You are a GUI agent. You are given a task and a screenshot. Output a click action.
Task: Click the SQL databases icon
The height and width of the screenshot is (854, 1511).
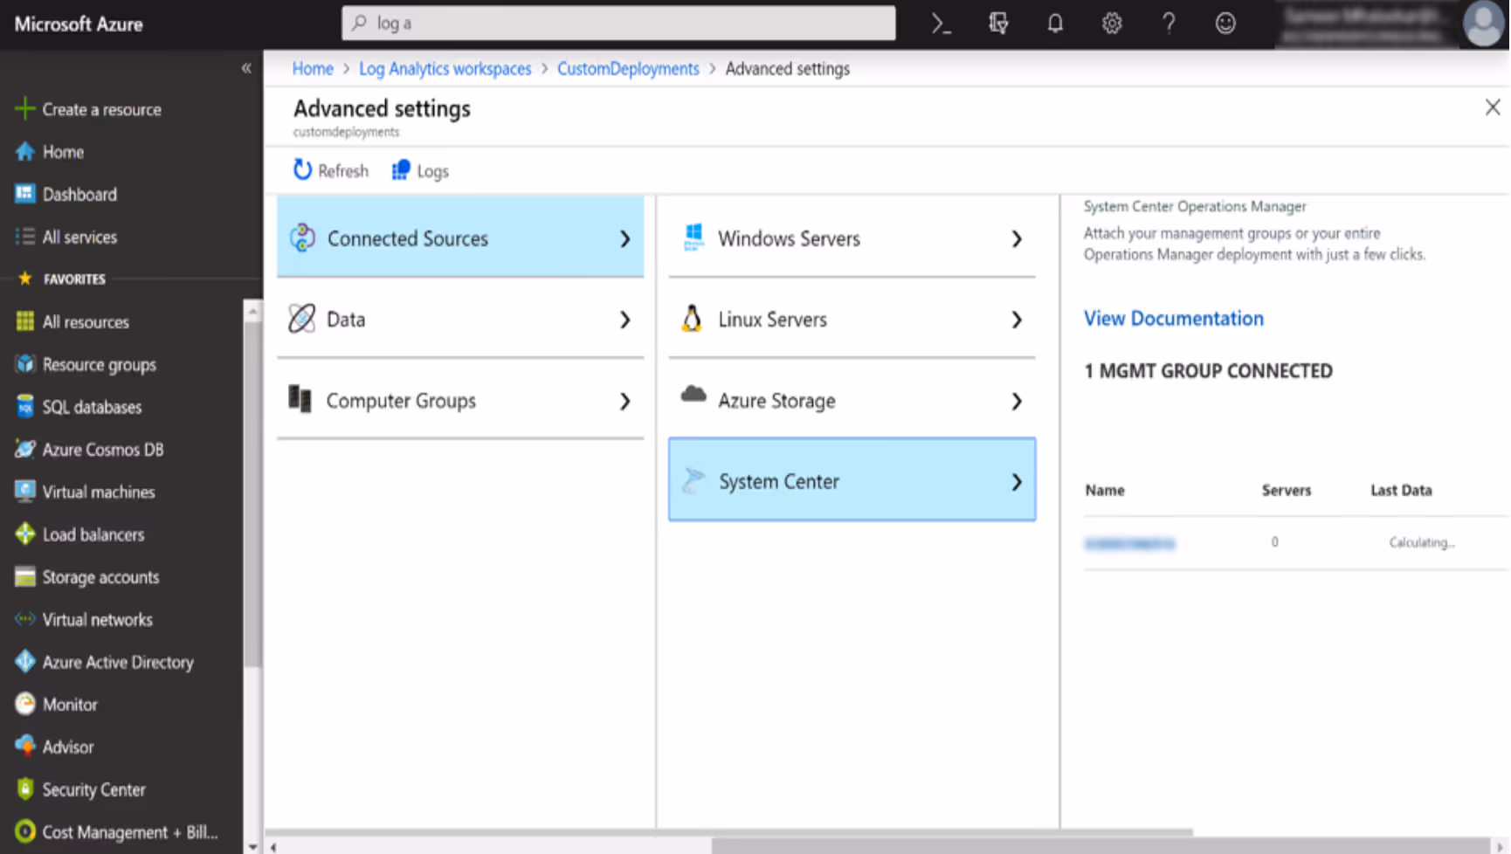click(x=24, y=407)
